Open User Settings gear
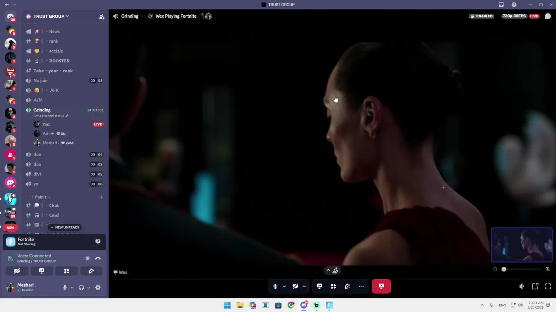The image size is (556, 312). (98, 287)
